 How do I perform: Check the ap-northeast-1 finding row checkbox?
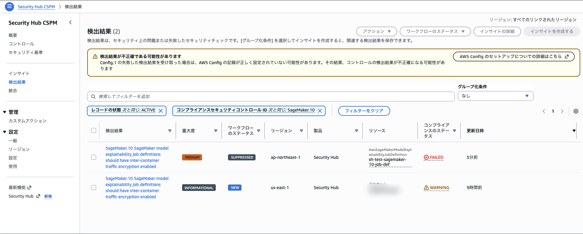[94, 157]
